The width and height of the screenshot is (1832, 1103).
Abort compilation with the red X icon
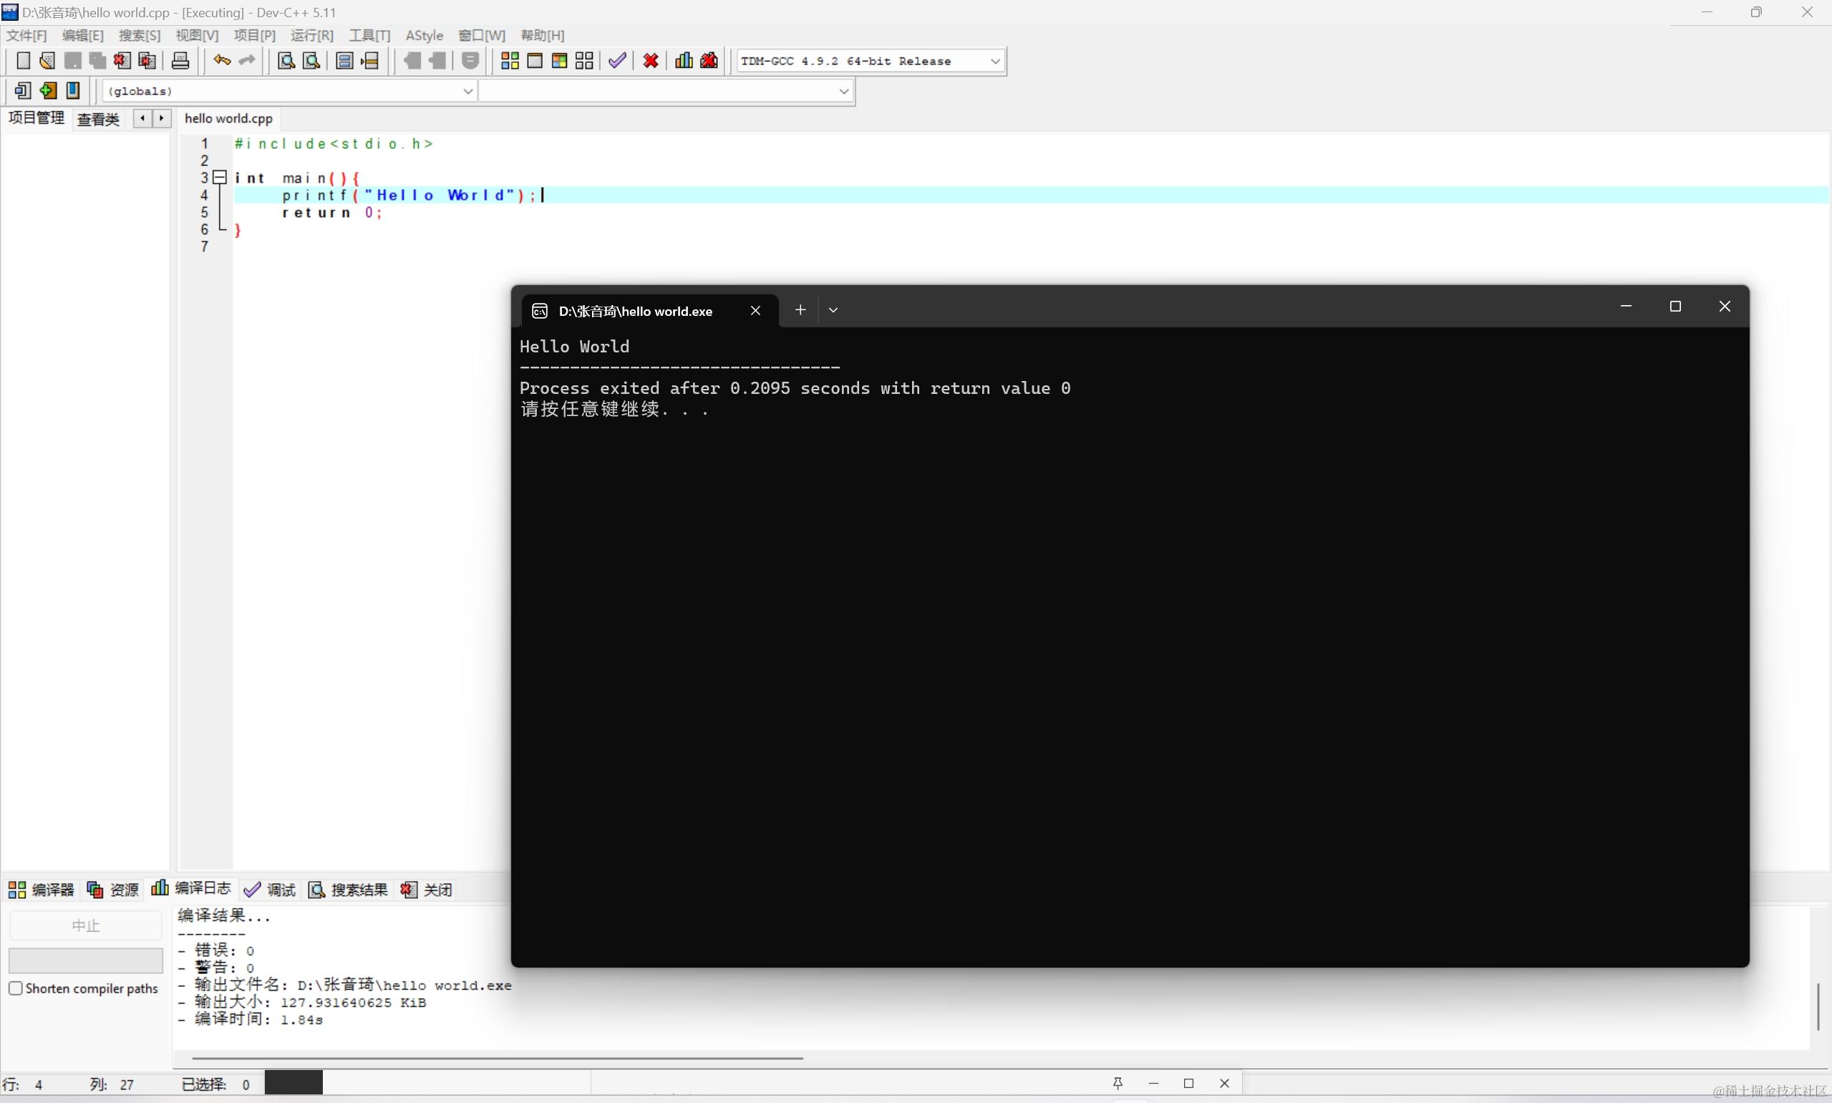tap(649, 60)
